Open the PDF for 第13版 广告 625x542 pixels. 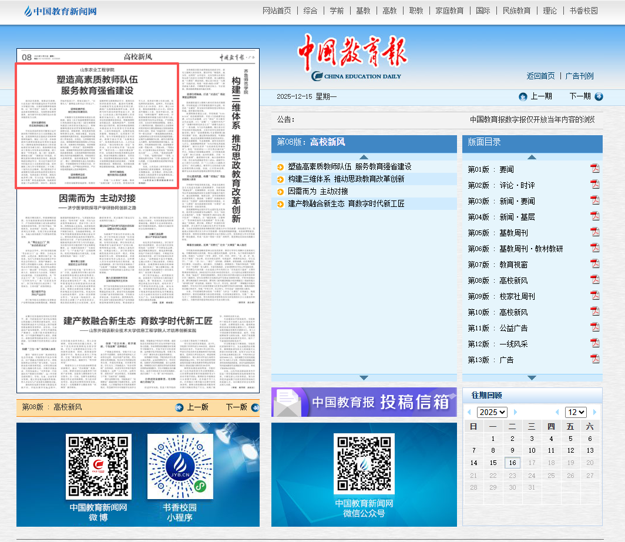(594, 359)
